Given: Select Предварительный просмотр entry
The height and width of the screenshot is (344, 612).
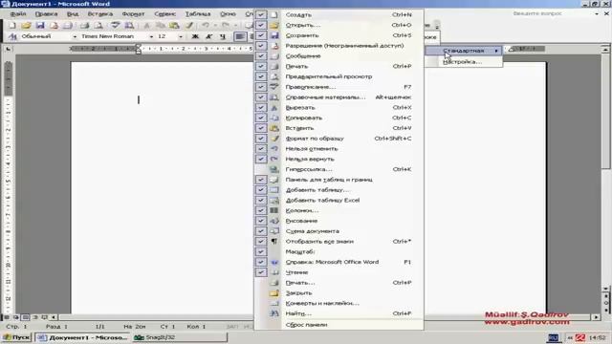Looking at the screenshot, I should (x=339, y=76).
